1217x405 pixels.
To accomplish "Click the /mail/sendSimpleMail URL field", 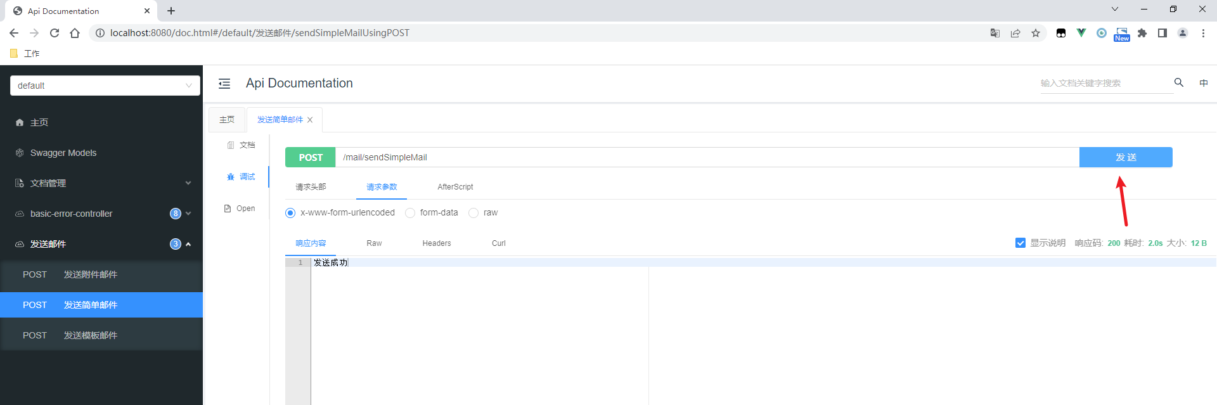I will click(x=707, y=157).
